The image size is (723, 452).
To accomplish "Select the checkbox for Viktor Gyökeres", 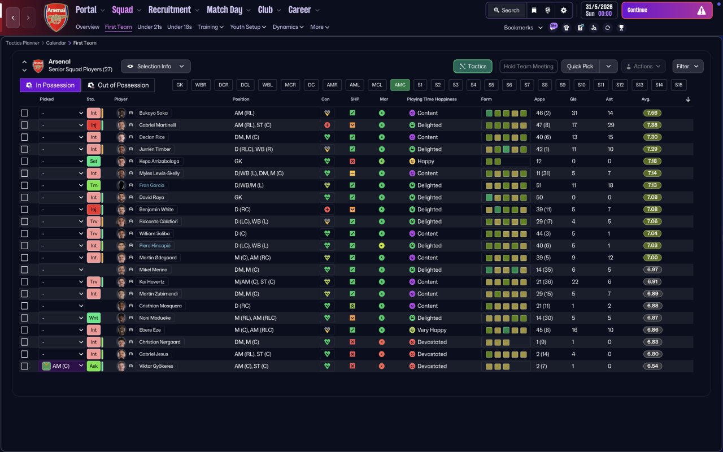I will [x=24, y=366].
